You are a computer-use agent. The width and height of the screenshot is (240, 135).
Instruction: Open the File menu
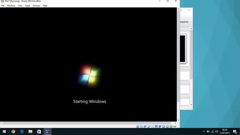pyautogui.click(x=3, y=6)
